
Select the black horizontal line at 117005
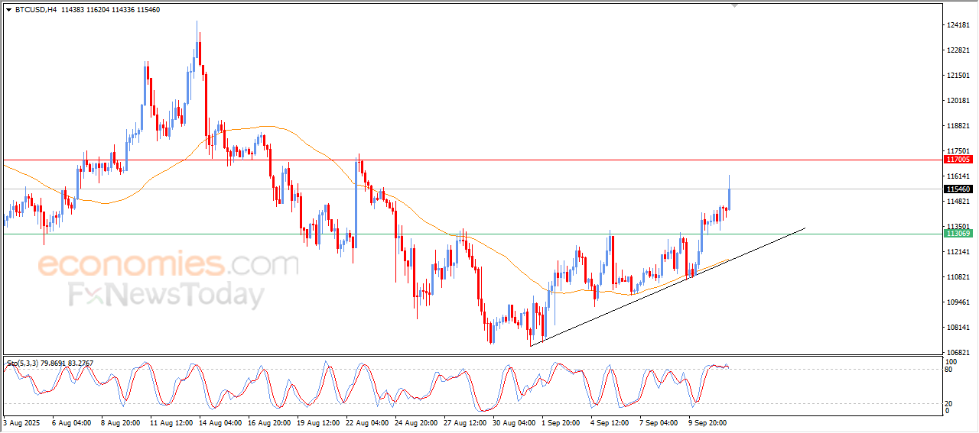[x=472, y=160]
